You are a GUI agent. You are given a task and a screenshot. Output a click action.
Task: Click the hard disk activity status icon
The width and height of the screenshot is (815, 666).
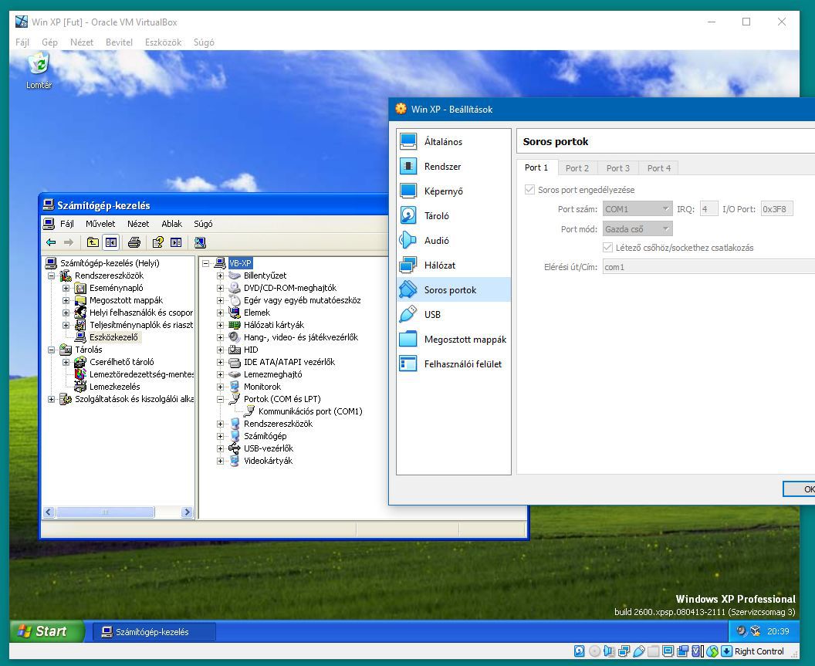(579, 651)
